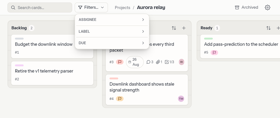
Task: Click the green label on pass-prediction card
Action: point(208,39)
